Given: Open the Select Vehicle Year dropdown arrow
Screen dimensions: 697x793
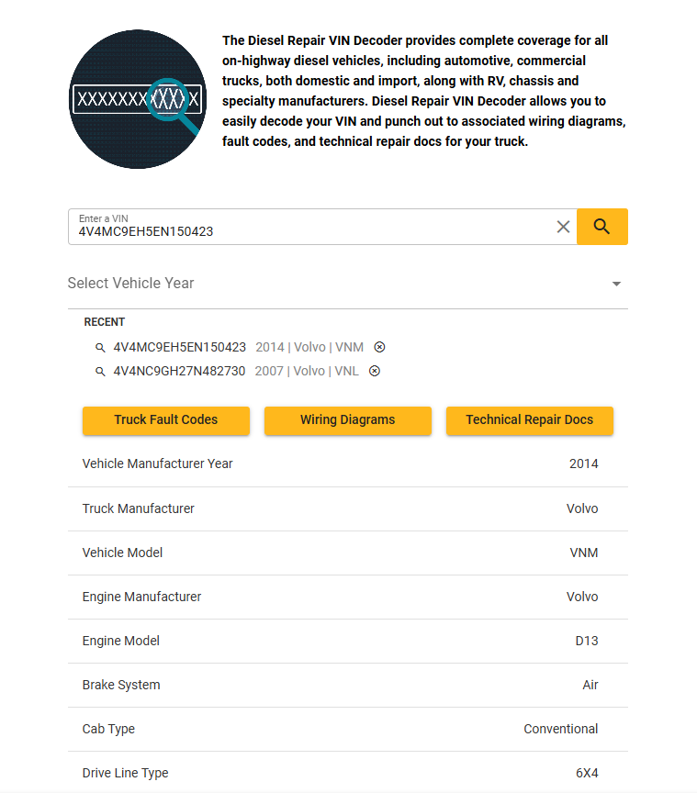Looking at the screenshot, I should pos(616,284).
